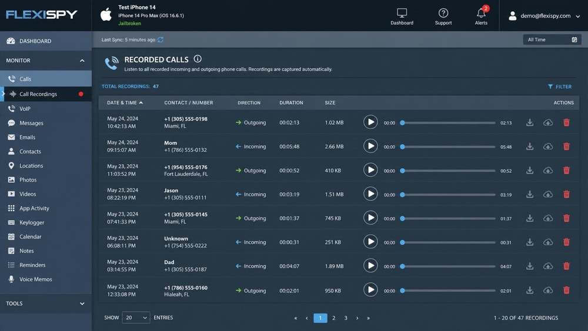This screenshot has width=588, height=331.
Task: Play the Mom call recording
Action: coord(370,146)
